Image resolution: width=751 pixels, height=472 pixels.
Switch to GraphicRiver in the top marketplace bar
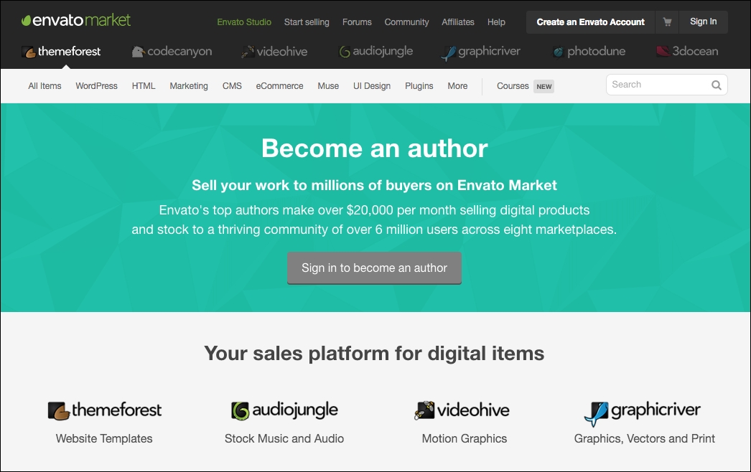480,52
